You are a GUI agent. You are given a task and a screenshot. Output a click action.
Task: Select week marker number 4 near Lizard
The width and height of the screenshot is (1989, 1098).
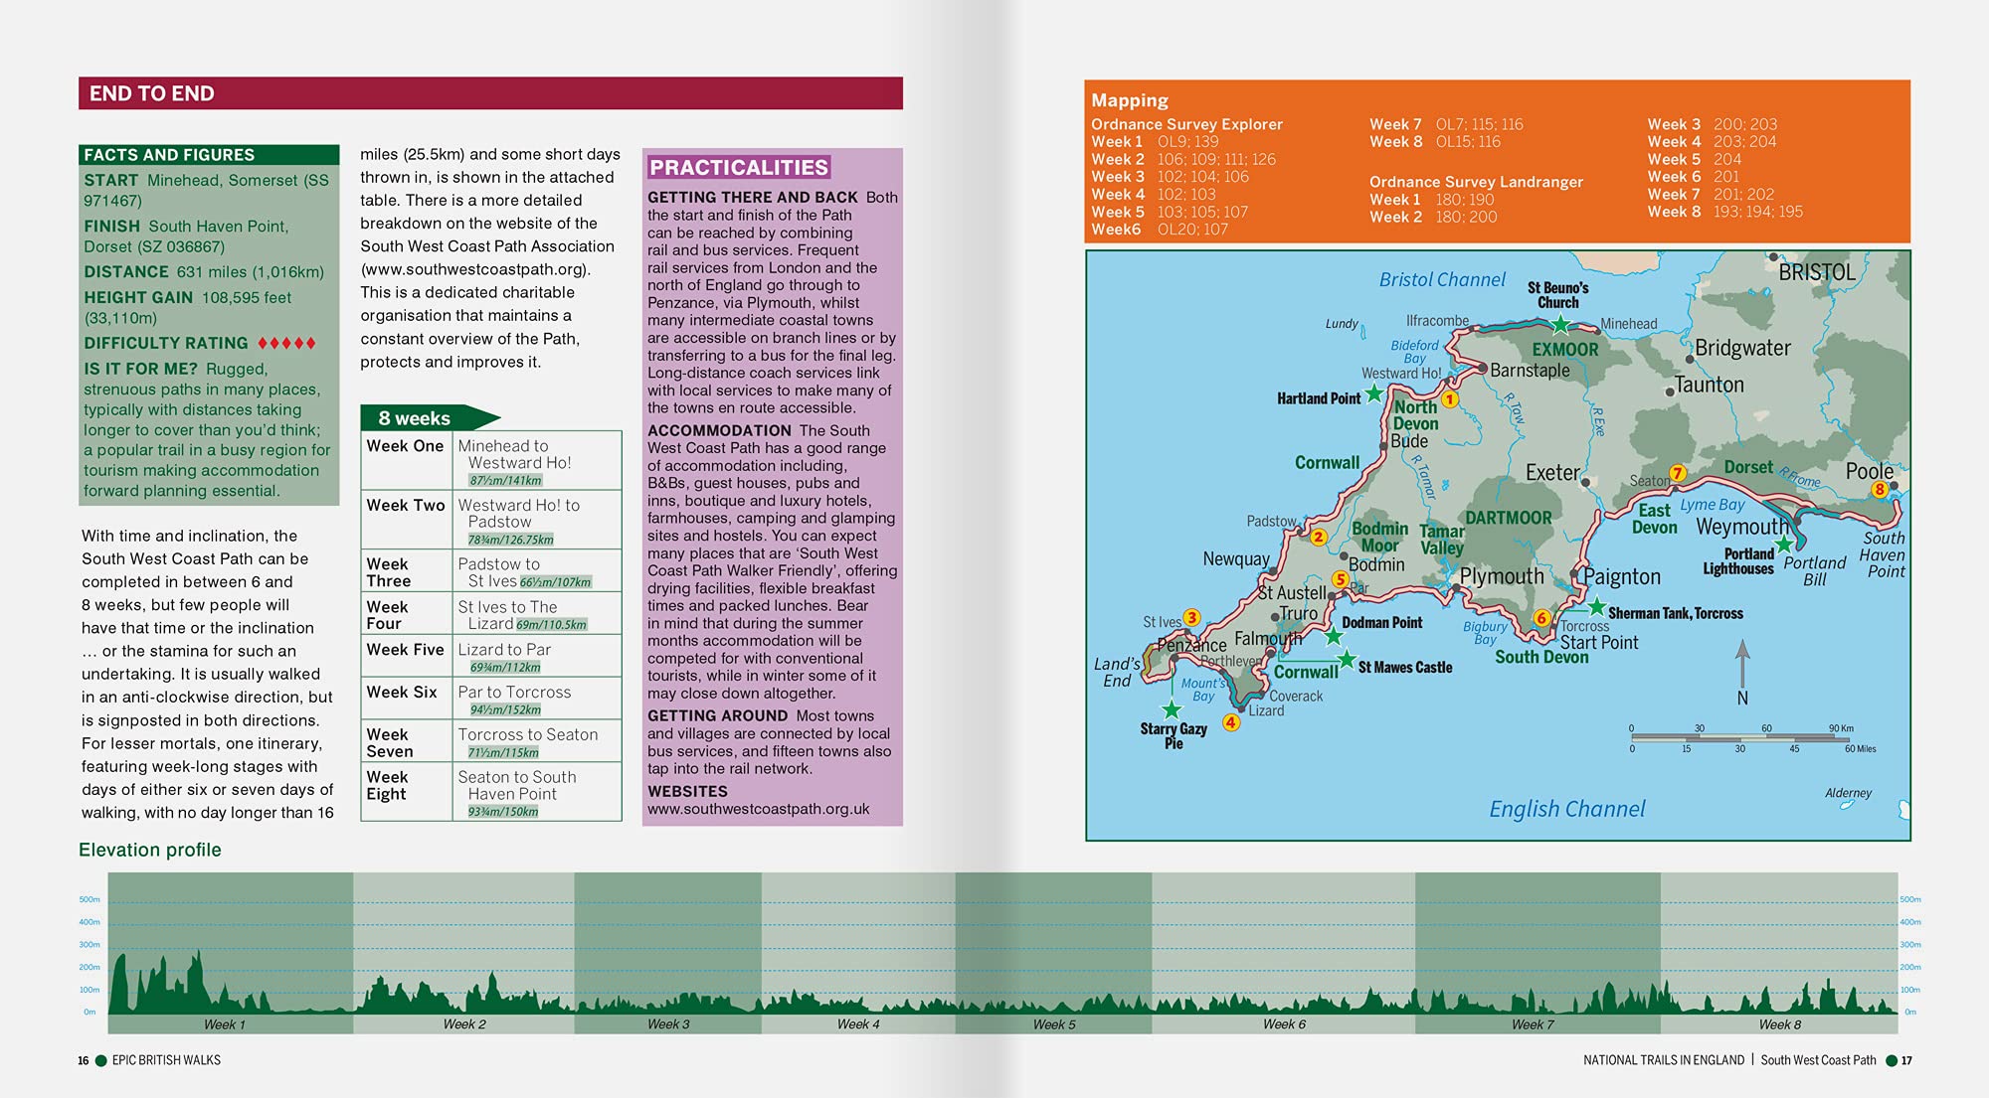(x=1231, y=722)
